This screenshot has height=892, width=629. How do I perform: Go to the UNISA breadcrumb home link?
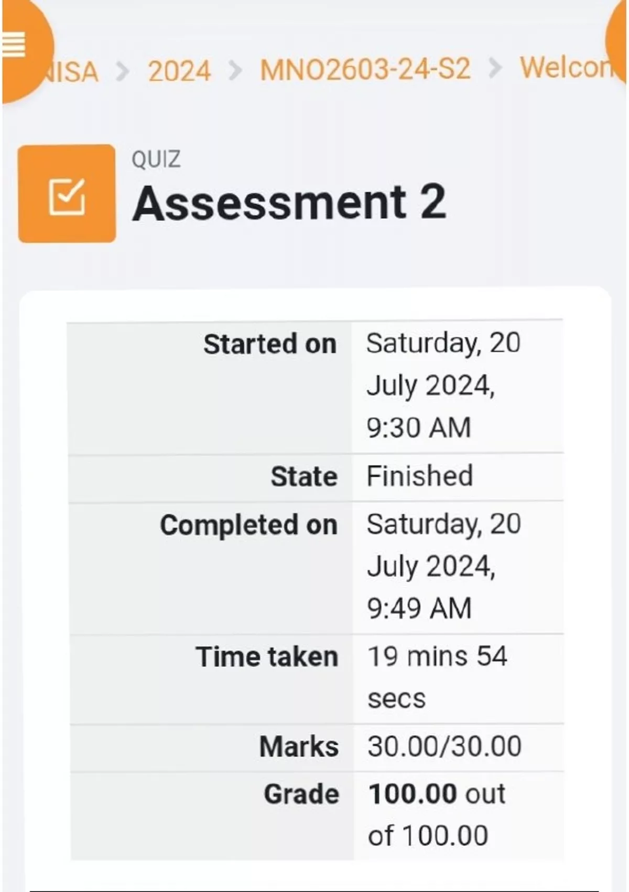point(71,71)
